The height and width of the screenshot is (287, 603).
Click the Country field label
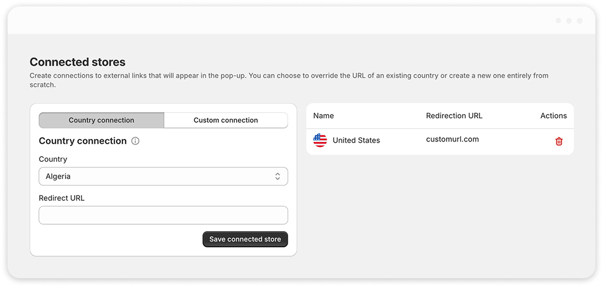pos(53,159)
